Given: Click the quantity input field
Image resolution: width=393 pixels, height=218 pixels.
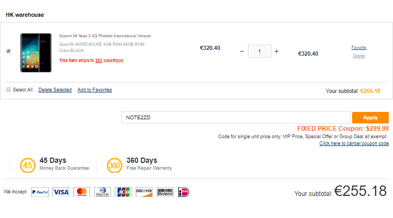Looking at the screenshot, I should (259, 51).
